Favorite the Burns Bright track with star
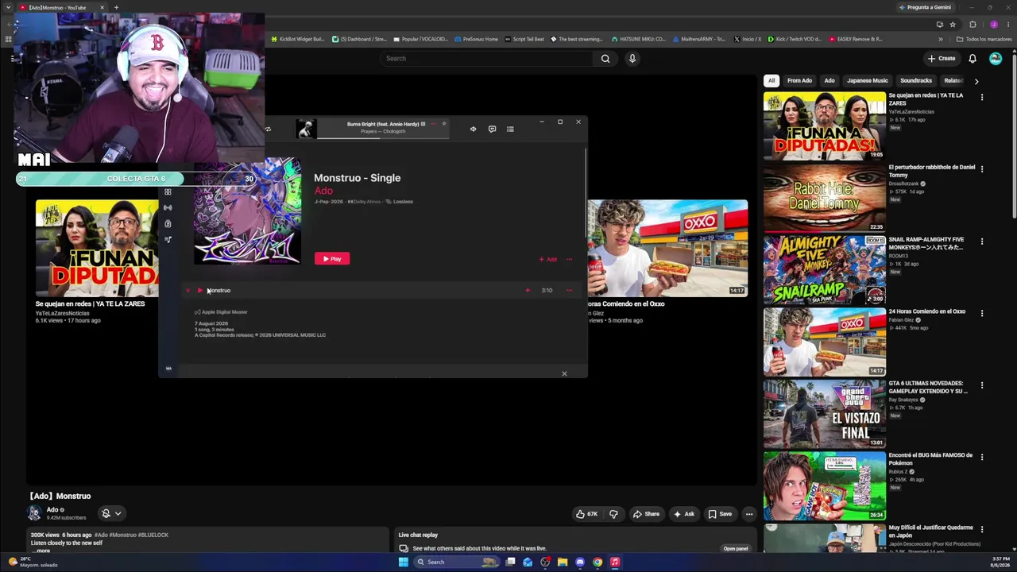1017x572 pixels. pos(443,123)
